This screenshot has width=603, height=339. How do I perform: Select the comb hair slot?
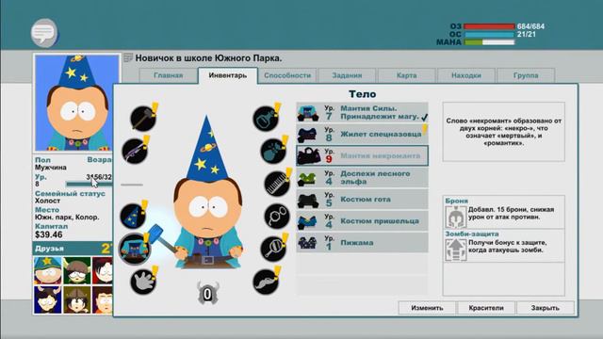tap(277, 184)
